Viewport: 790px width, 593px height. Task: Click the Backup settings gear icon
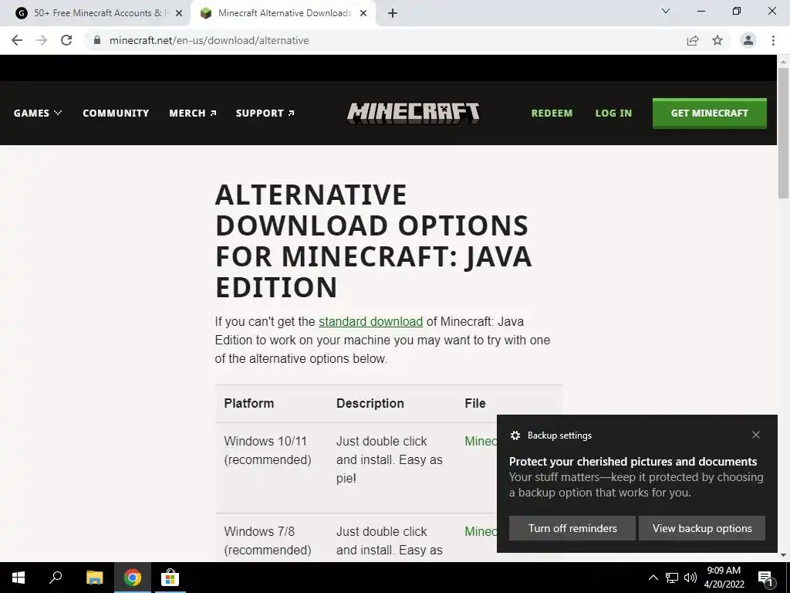(515, 435)
